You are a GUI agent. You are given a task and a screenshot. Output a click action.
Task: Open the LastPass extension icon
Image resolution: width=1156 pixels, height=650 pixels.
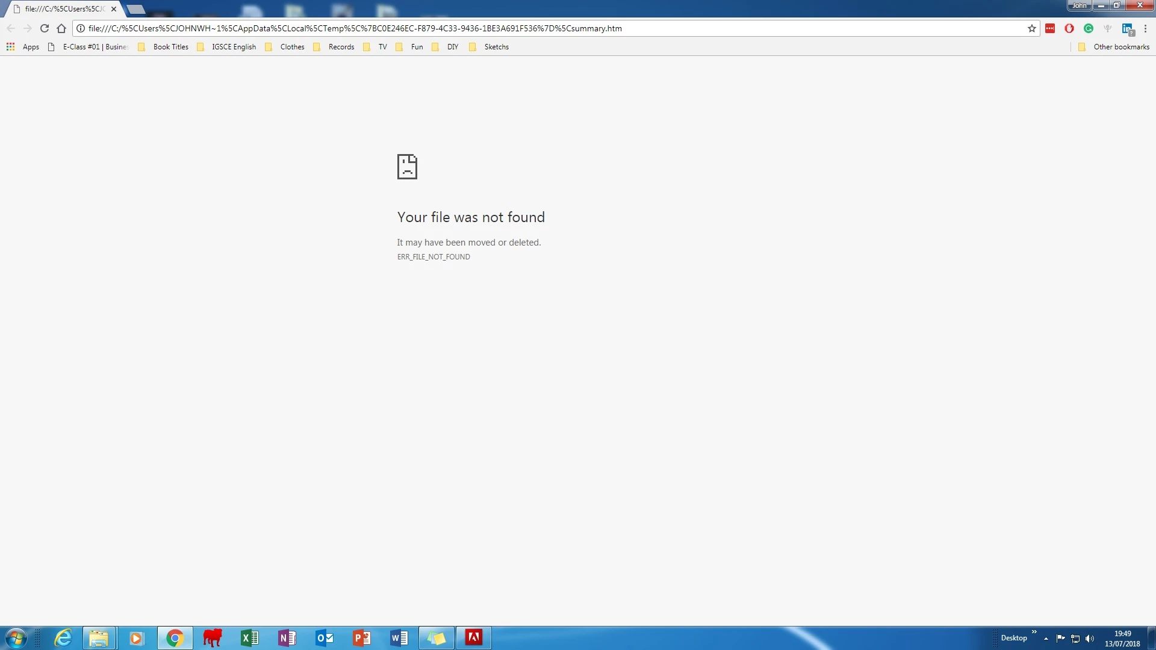(x=1050, y=28)
